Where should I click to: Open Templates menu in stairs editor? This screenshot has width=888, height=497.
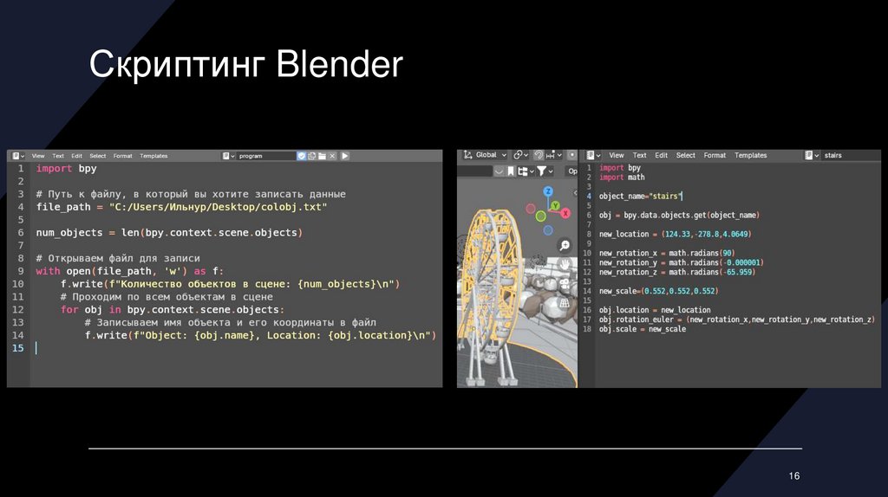pyautogui.click(x=750, y=155)
